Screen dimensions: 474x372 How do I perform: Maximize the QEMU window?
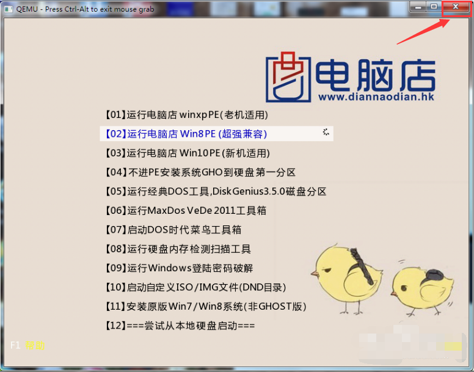434,7
